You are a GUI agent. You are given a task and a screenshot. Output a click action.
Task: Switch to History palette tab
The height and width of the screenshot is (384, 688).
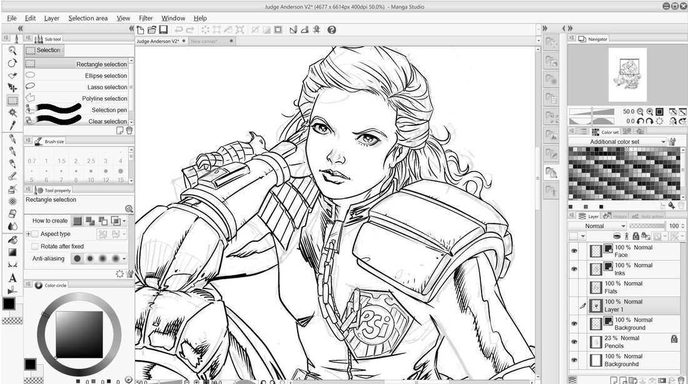(615, 216)
